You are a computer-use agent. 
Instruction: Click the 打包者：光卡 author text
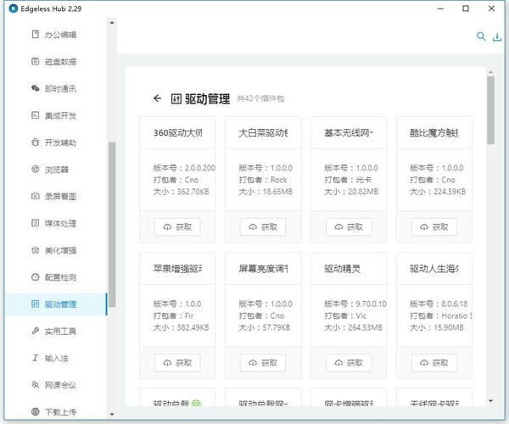point(348,180)
